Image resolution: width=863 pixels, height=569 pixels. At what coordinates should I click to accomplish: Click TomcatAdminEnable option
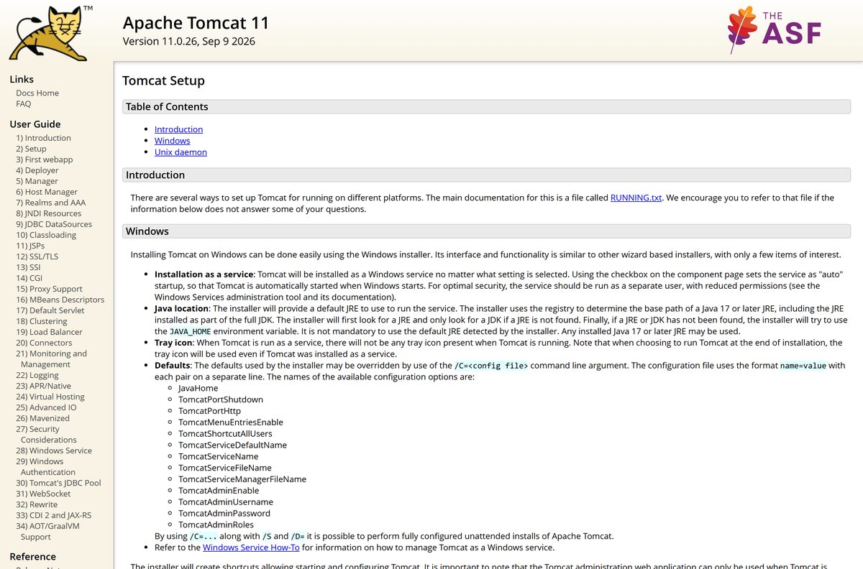(x=219, y=491)
